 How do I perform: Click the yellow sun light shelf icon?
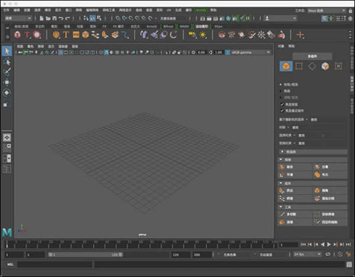(x=202, y=35)
